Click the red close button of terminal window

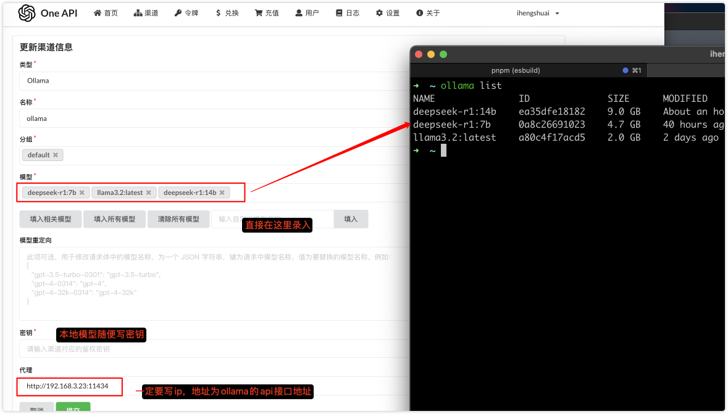point(418,54)
